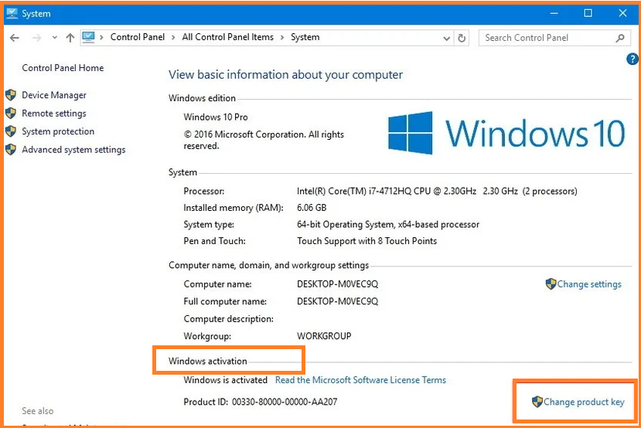
Task: Select the WORKGROUP value
Action: (324, 336)
